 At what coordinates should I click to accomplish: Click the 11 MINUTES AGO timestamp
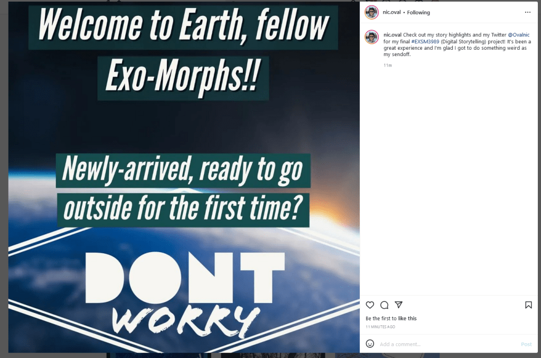380,327
